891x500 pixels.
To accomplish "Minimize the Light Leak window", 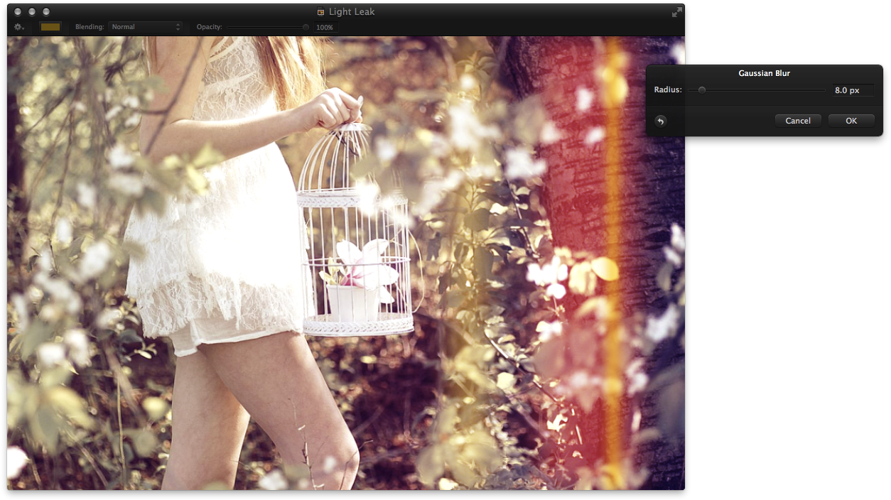I will 31,12.
